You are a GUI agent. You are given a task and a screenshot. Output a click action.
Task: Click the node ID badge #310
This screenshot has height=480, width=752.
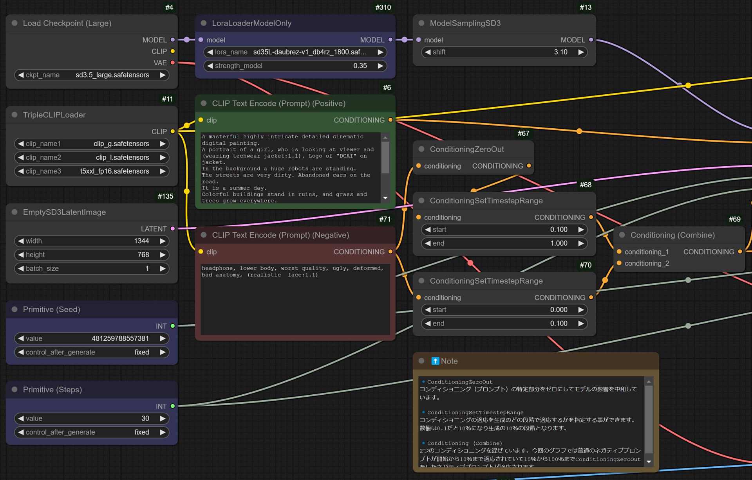383,7
